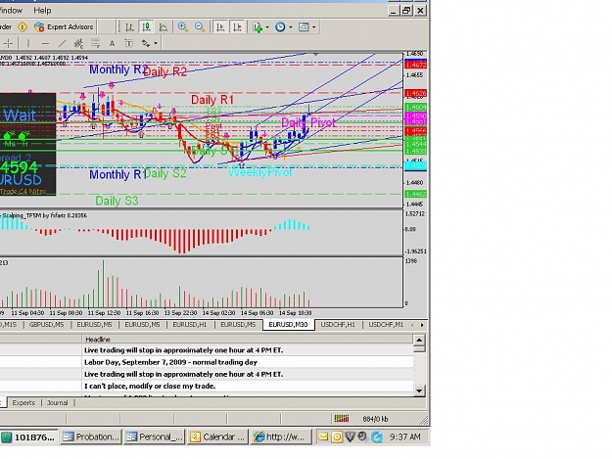Switch chart to bar chart mode

tap(129, 26)
